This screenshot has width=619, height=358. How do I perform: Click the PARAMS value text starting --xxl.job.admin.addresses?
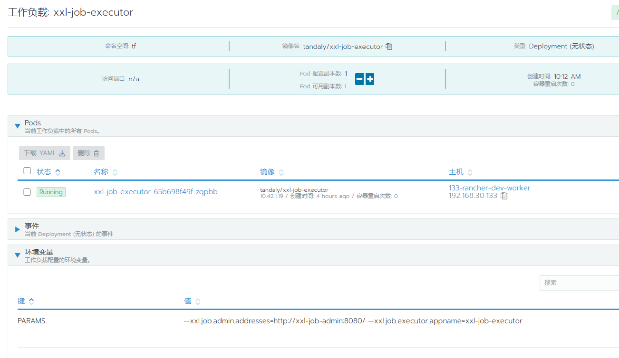[353, 321]
